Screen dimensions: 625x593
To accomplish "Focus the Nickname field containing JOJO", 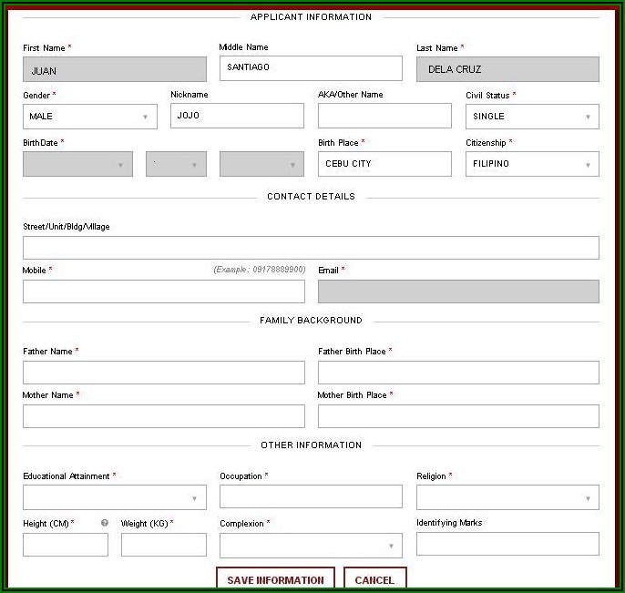I will pos(237,116).
